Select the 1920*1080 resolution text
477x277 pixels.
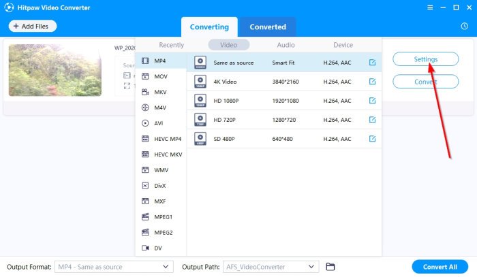point(286,101)
